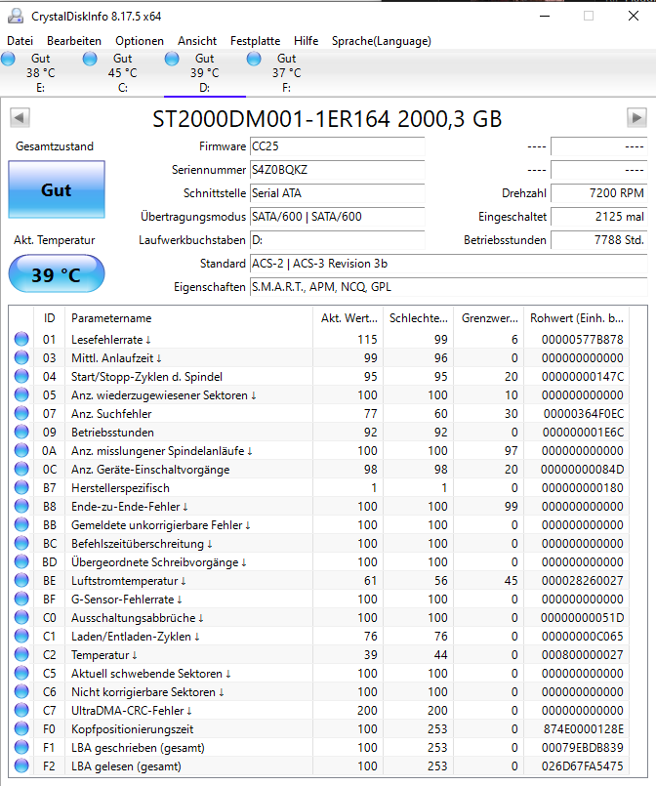Image resolution: width=656 pixels, height=786 pixels.
Task: Click the Betriebsstunden value 7788 Std.
Action: click(x=598, y=240)
